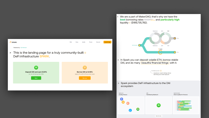Screen dimensions: 209x118
Task: Click the orange Launch App button
Action: pos(107,42)
